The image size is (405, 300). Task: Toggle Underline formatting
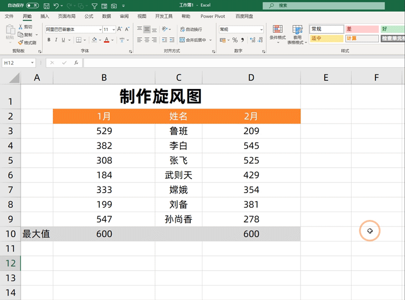pyautogui.click(x=63, y=40)
